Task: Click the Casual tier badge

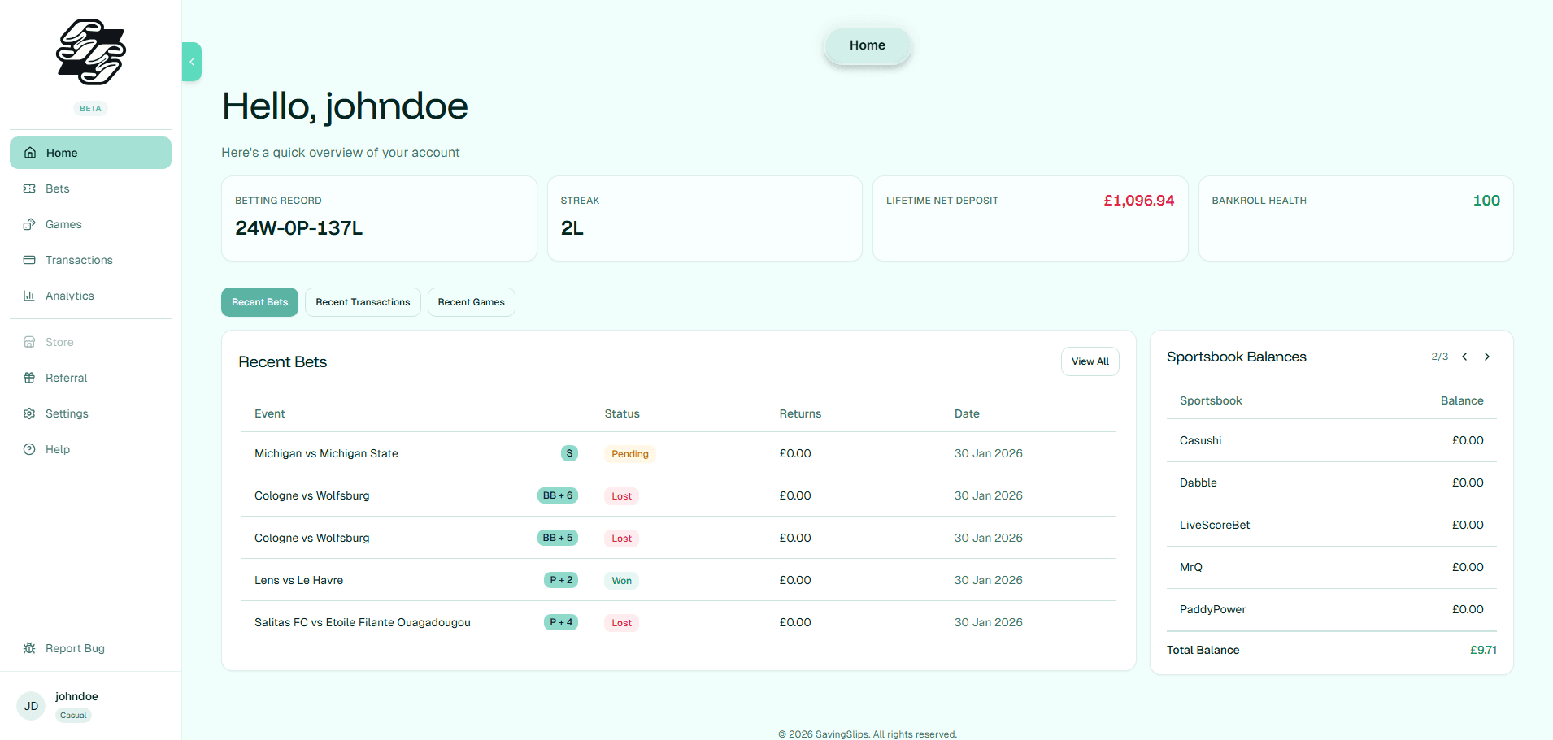Action: [72, 715]
